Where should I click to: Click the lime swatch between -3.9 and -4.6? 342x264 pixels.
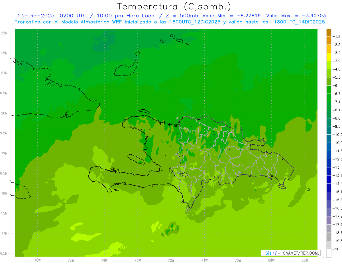[x=329, y=65]
